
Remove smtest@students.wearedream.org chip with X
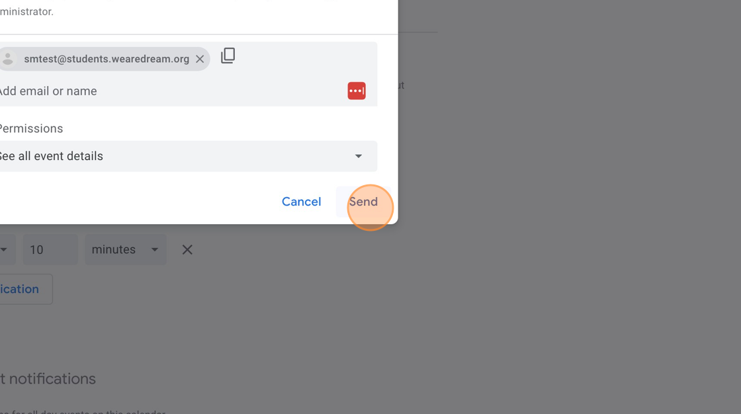coord(200,59)
